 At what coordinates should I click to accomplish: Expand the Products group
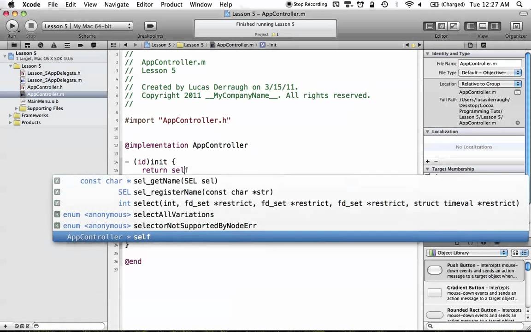pyautogui.click(x=11, y=123)
